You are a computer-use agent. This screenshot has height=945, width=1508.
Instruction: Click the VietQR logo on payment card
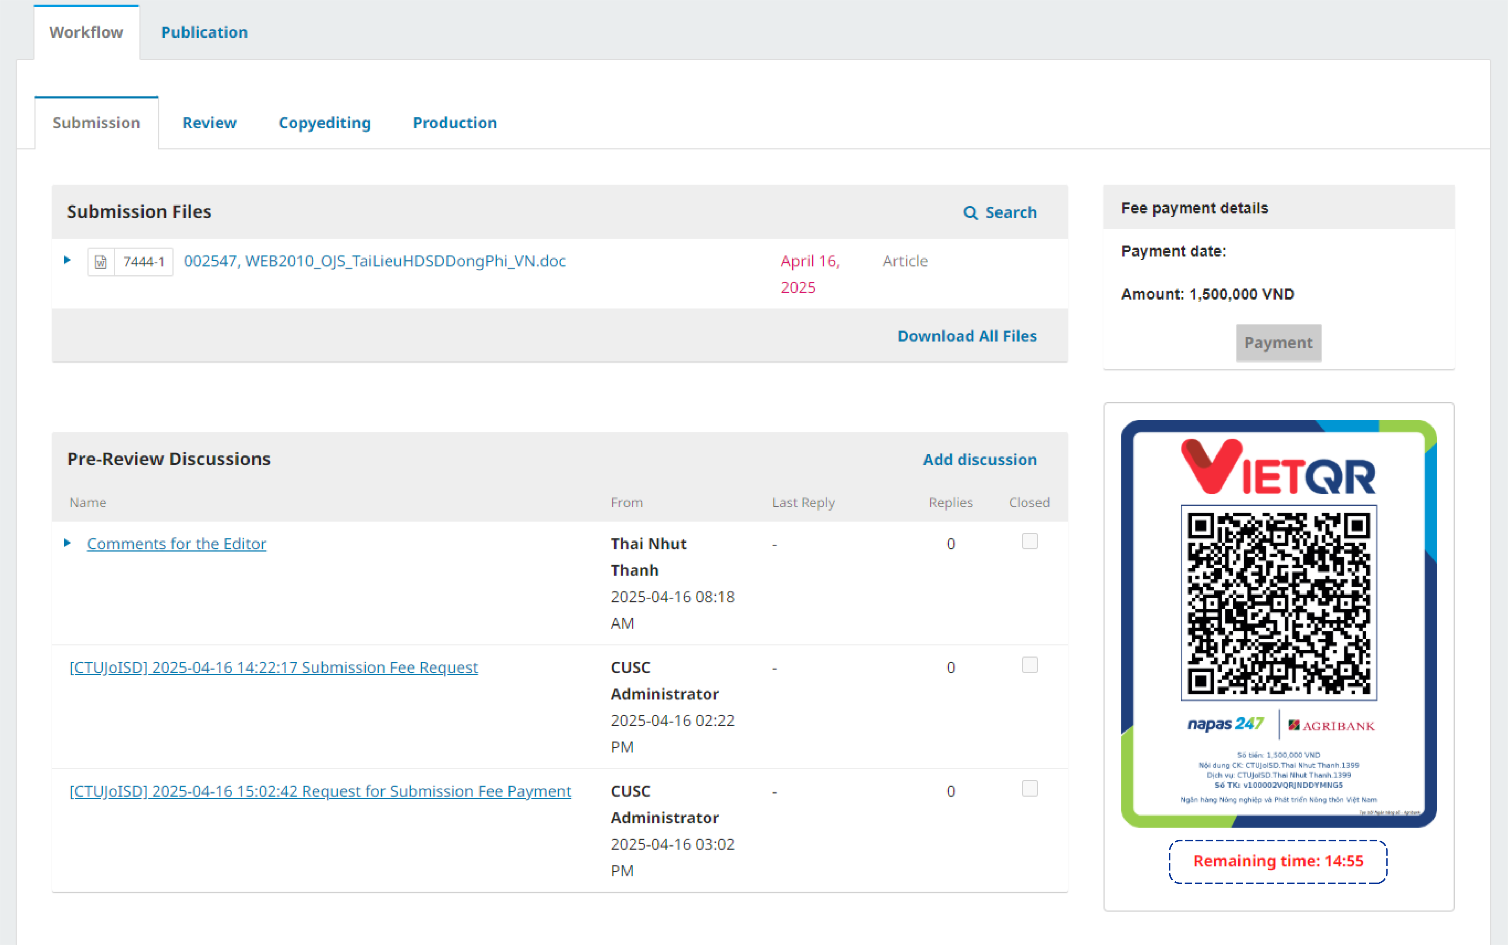tap(1278, 466)
